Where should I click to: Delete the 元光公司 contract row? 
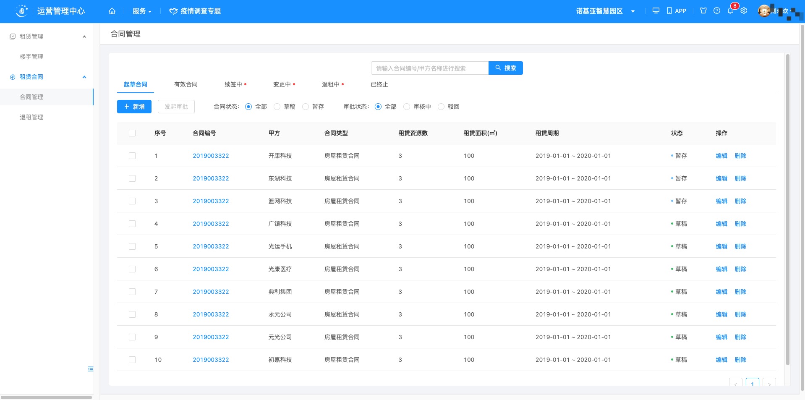[x=740, y=337]
